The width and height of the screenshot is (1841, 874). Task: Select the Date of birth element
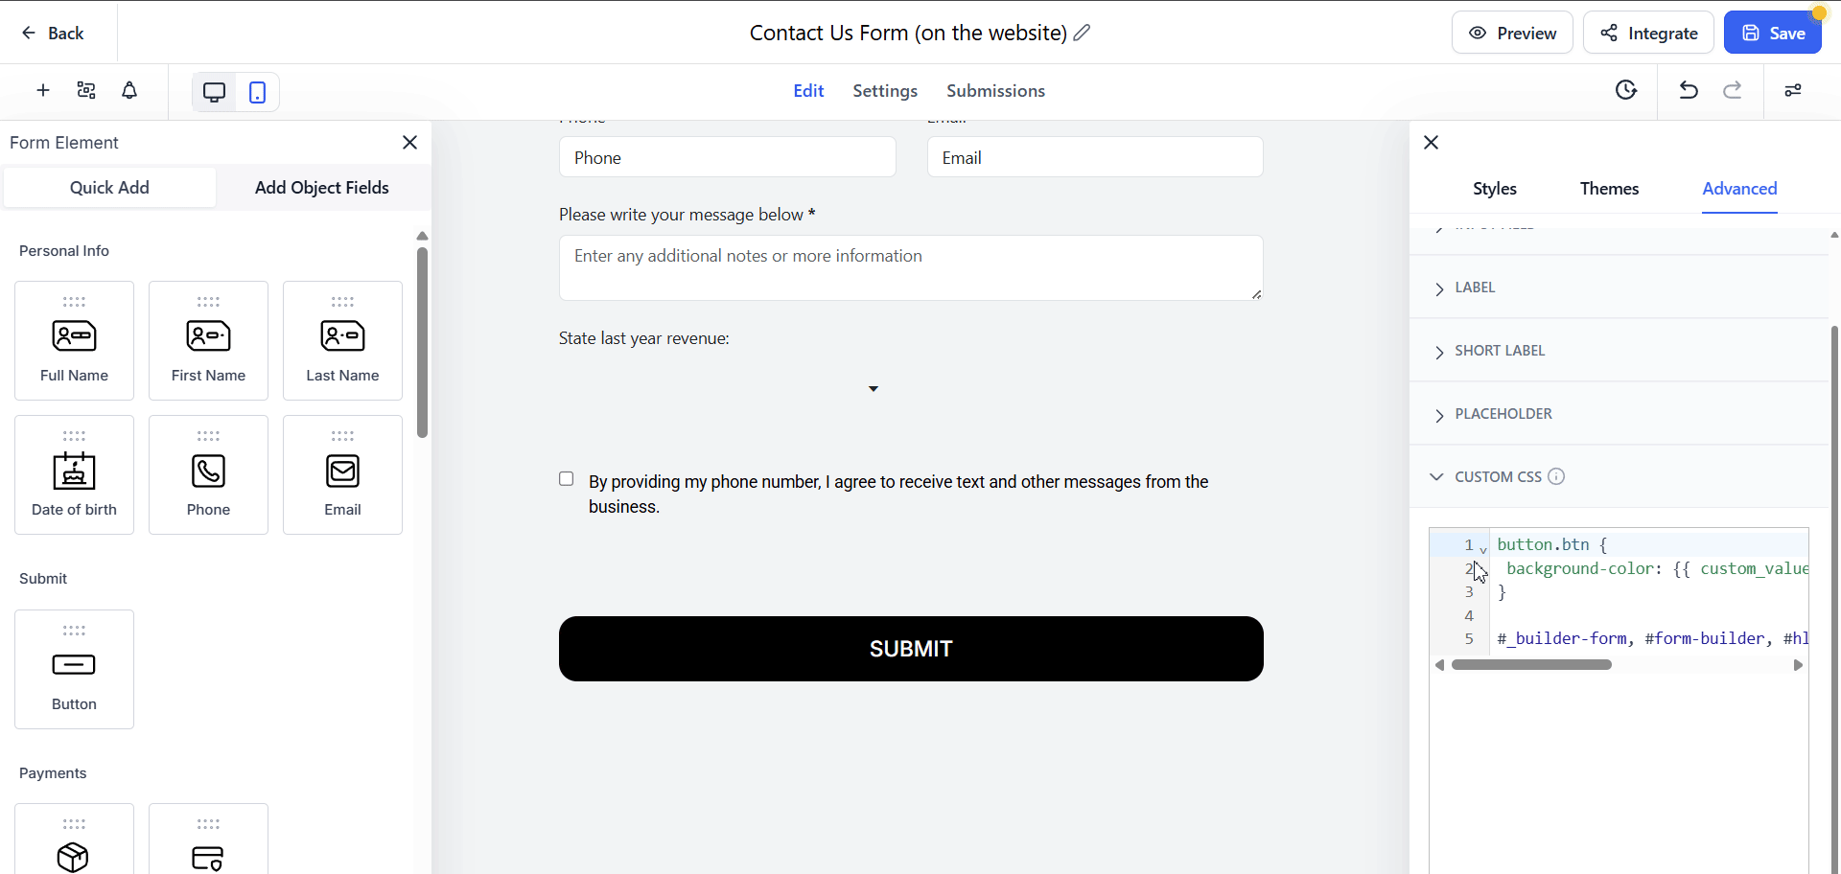(x=75, y=474)
